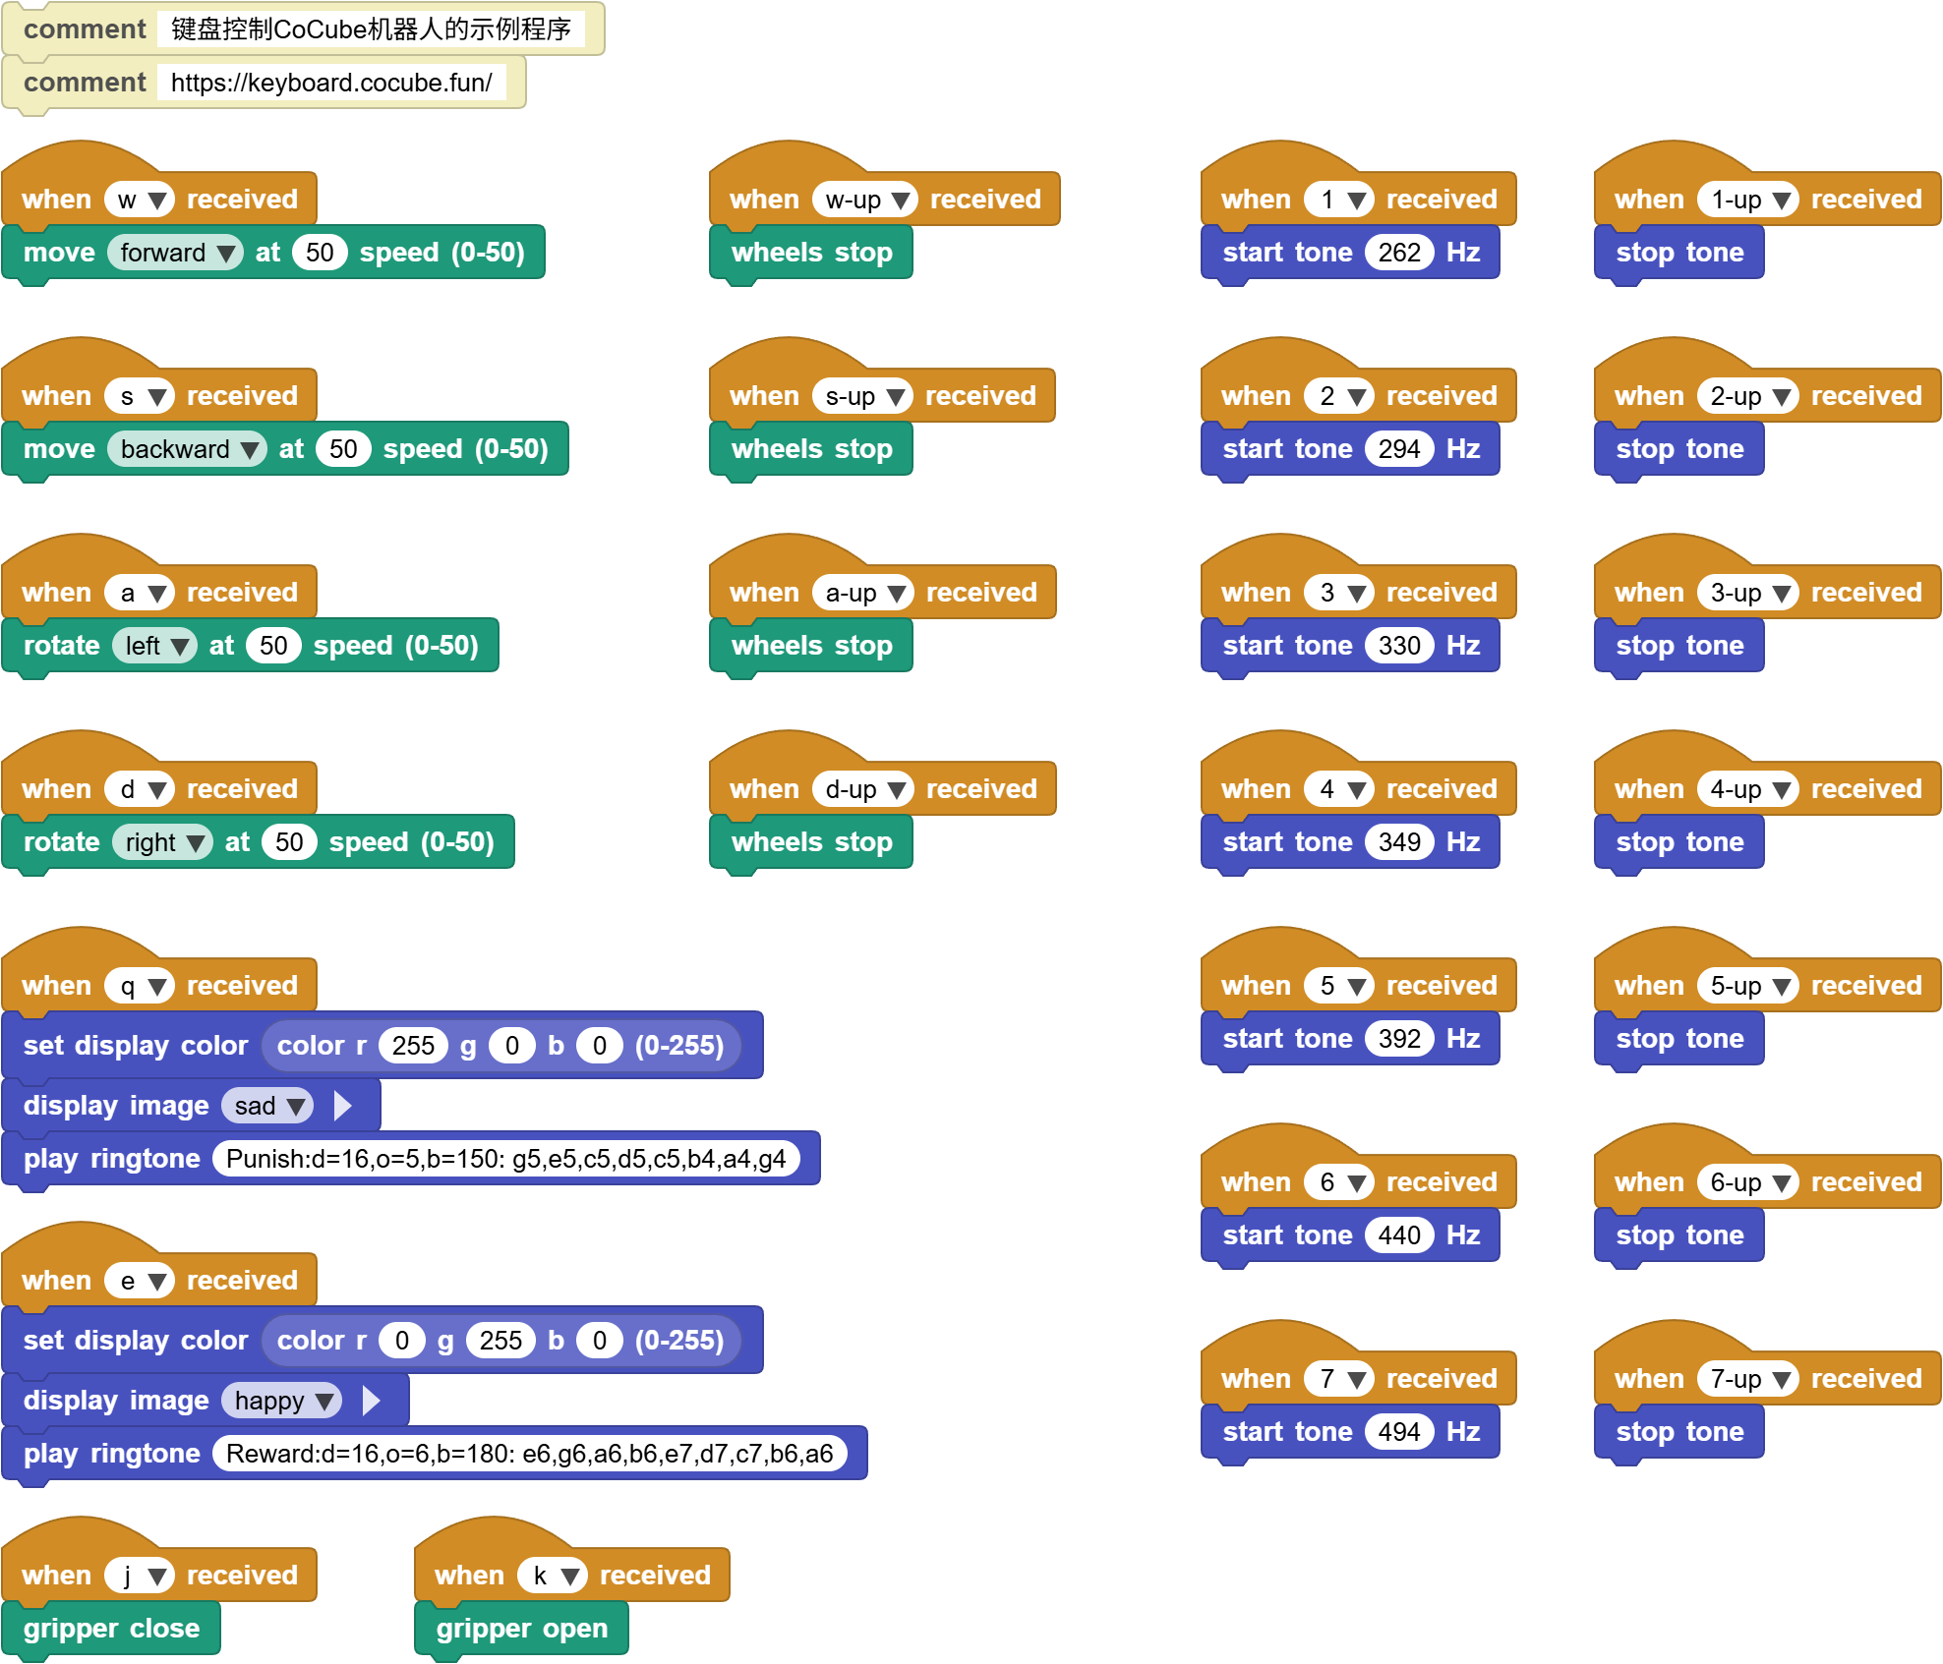Click the Punish ringtone text field
The width and height of the screenshot is (1943, 1664).
click(505, 1159)
